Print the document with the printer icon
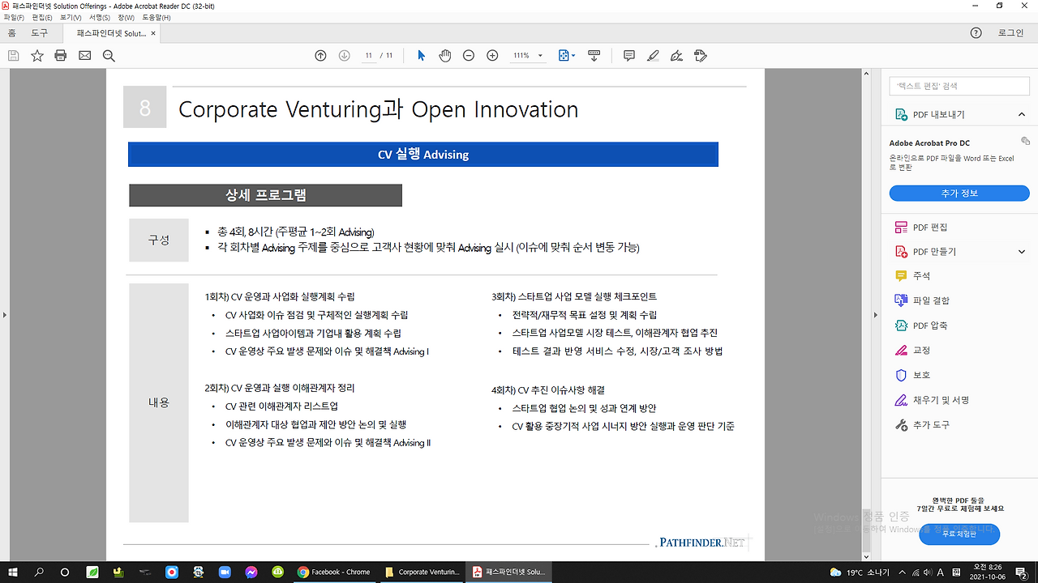The image size is (1038, 583). tap(60, 56)
